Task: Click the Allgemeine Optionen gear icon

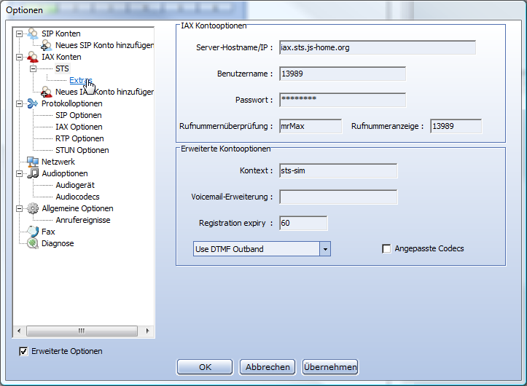Action: click(32, 208)
